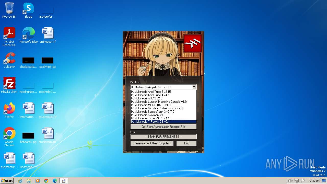This screenshot has width=327, height=184.
Task: Launch Internet Explorer from taskbar
Action: [20, 181]
